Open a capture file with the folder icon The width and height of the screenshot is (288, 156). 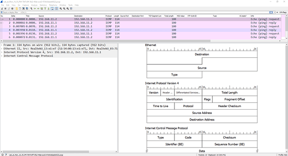point(17,8)
